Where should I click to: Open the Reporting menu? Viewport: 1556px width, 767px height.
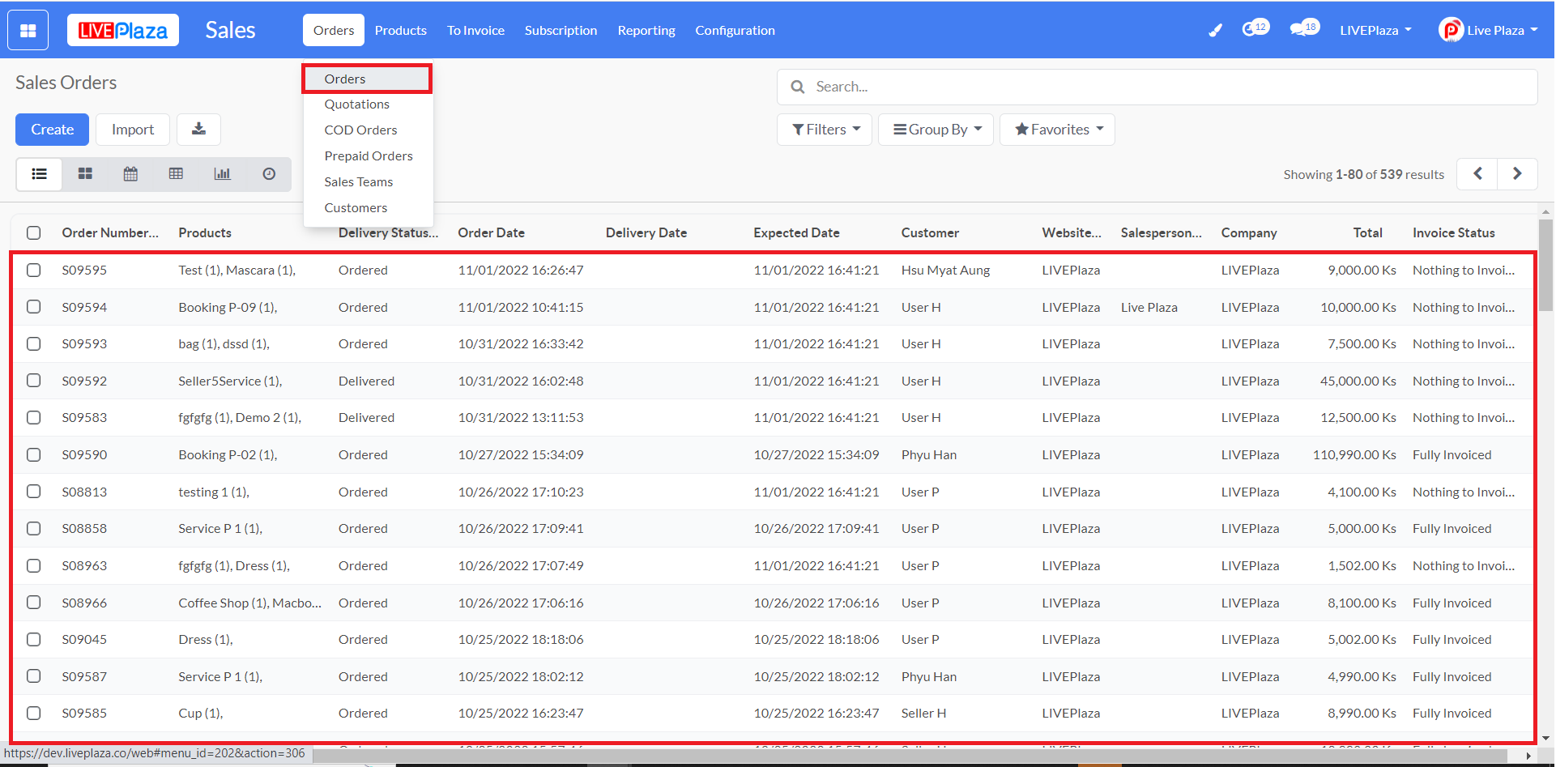tap(646, 31)
